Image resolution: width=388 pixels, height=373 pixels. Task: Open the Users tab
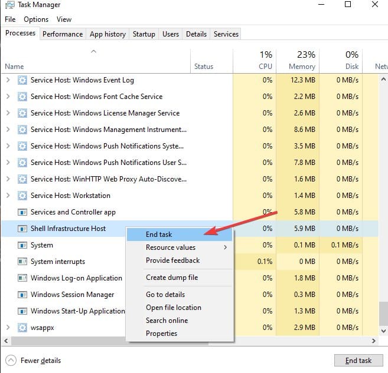pyautogui.click(x=171, y=34)
